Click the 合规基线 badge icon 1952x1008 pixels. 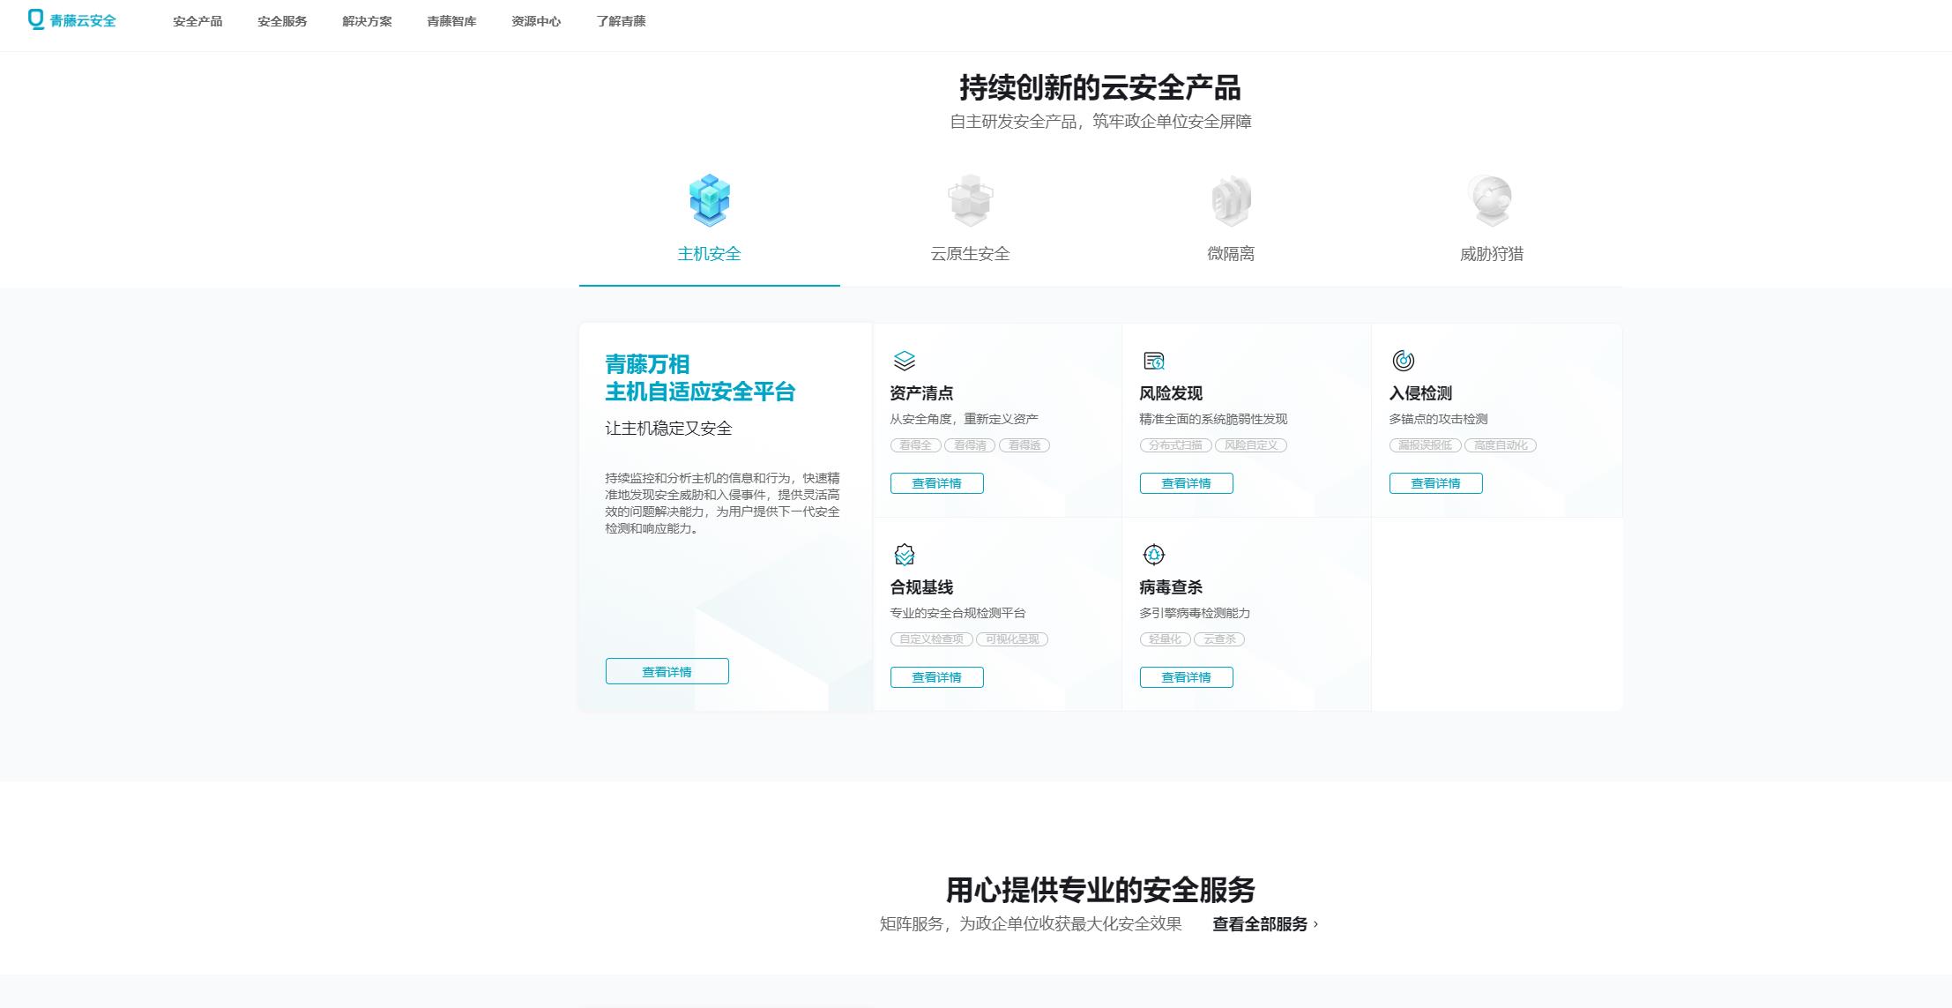point(905,555)
